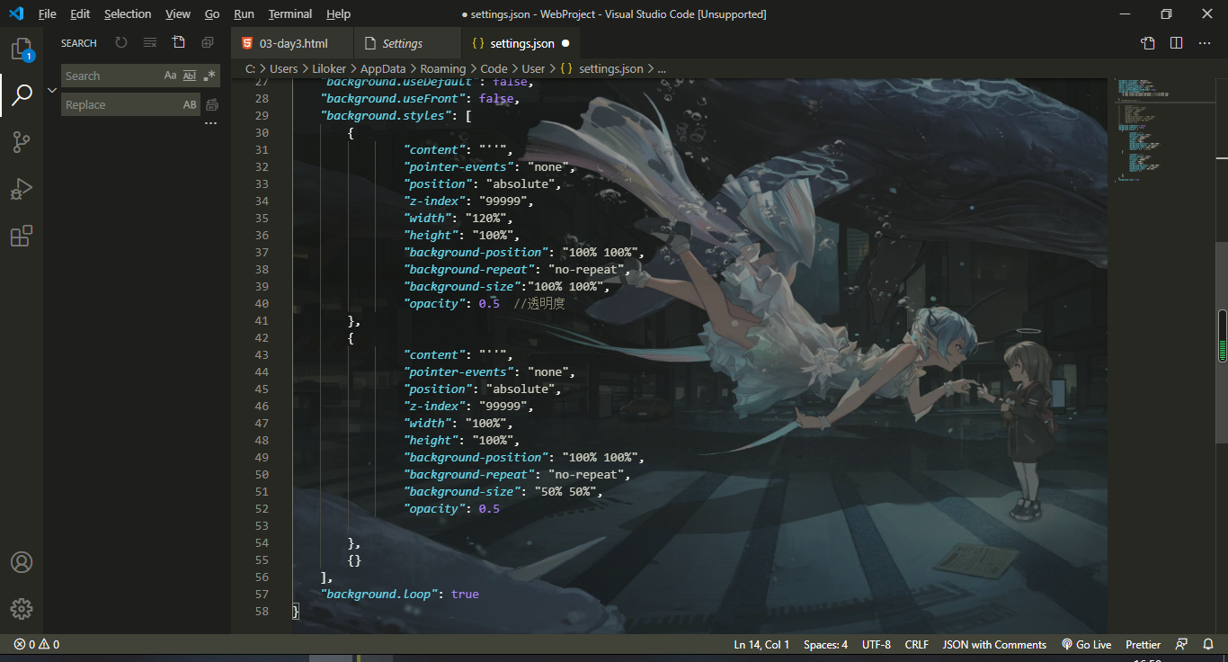Open the notifications bell
The height and width of the screenshot is (662, 1228).
tap(1208, 645)
